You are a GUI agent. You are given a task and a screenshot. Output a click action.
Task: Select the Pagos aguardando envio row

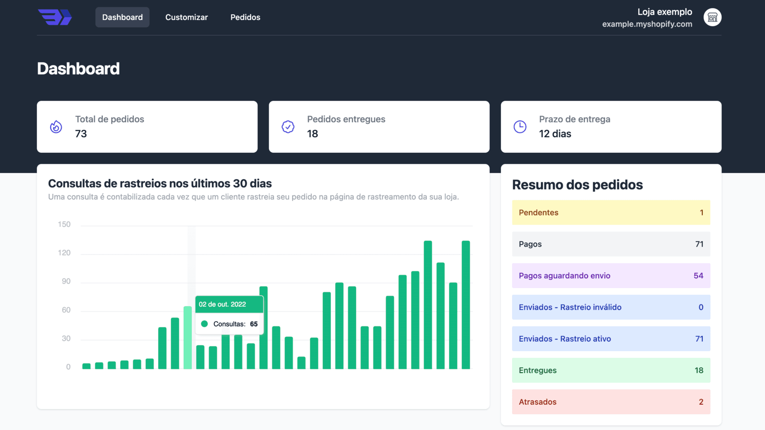coord(611,276)
